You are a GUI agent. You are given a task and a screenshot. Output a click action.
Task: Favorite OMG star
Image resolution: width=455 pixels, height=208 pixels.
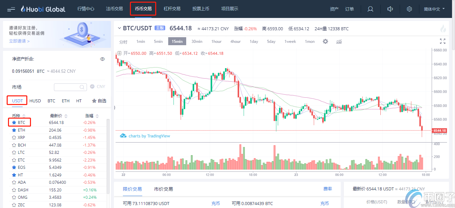(x=14, y=197)
